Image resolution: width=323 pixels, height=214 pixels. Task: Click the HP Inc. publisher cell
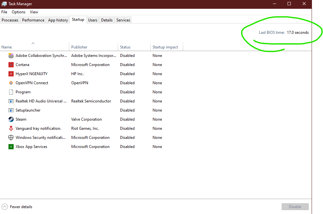pos(77,74)
